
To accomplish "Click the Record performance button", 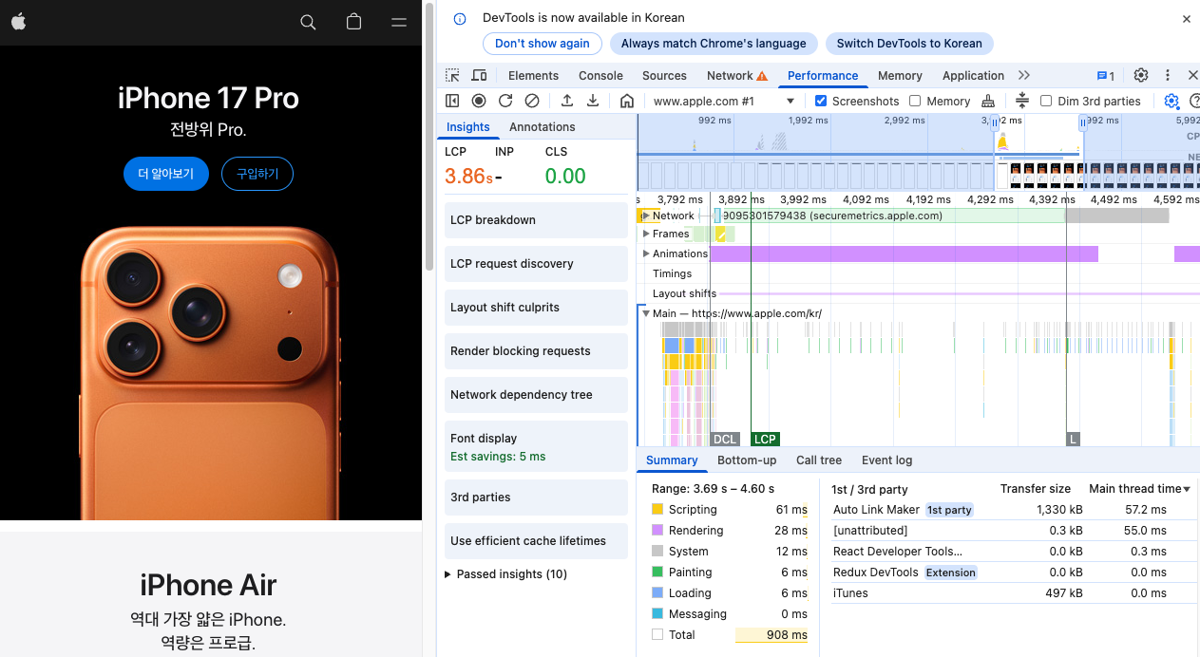I will [x=479, y=101].
